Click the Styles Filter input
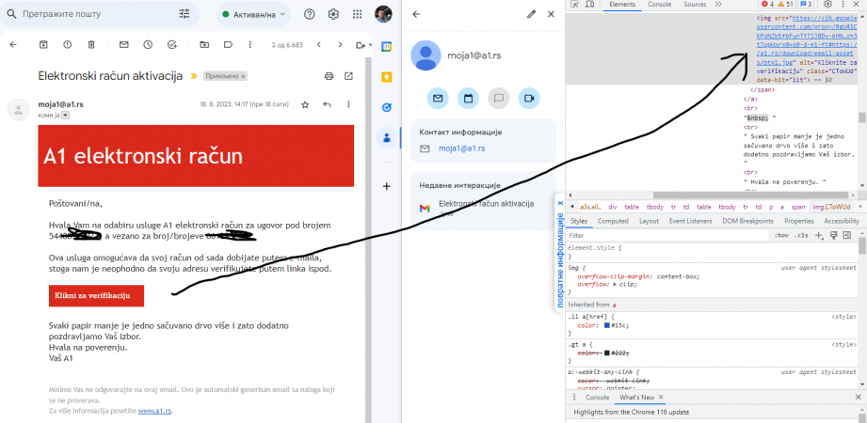 669,235
